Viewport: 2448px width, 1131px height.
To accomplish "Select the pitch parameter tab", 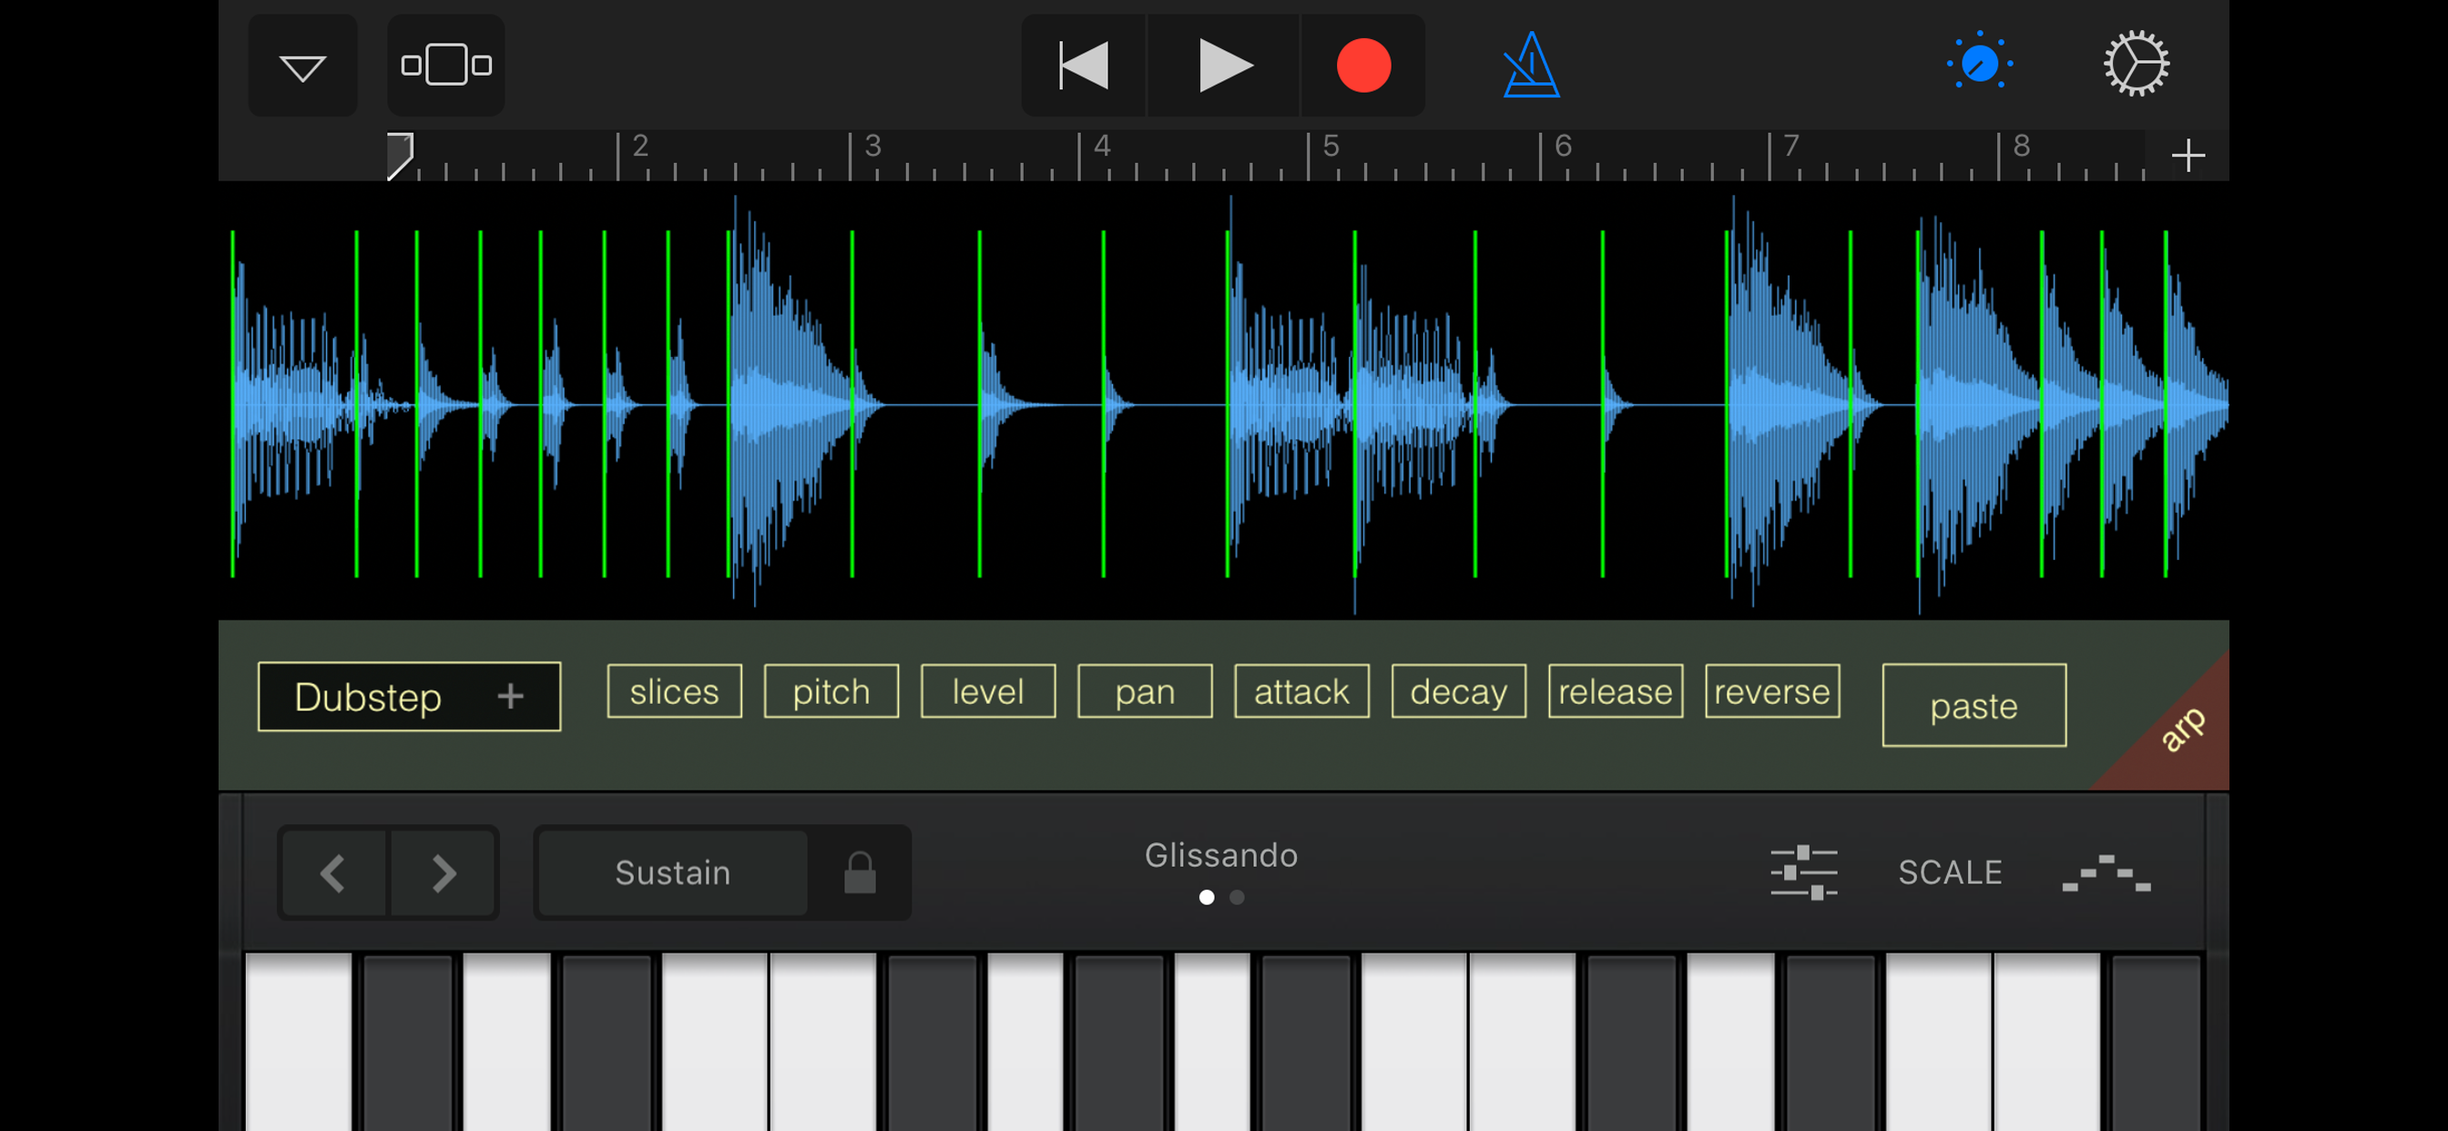I will [831, 691].
